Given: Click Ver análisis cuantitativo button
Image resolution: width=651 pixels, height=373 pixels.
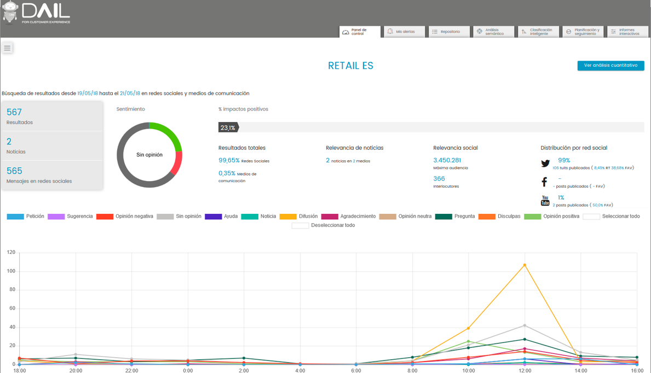Looking at the screenshot, I should tap(610, 66).
